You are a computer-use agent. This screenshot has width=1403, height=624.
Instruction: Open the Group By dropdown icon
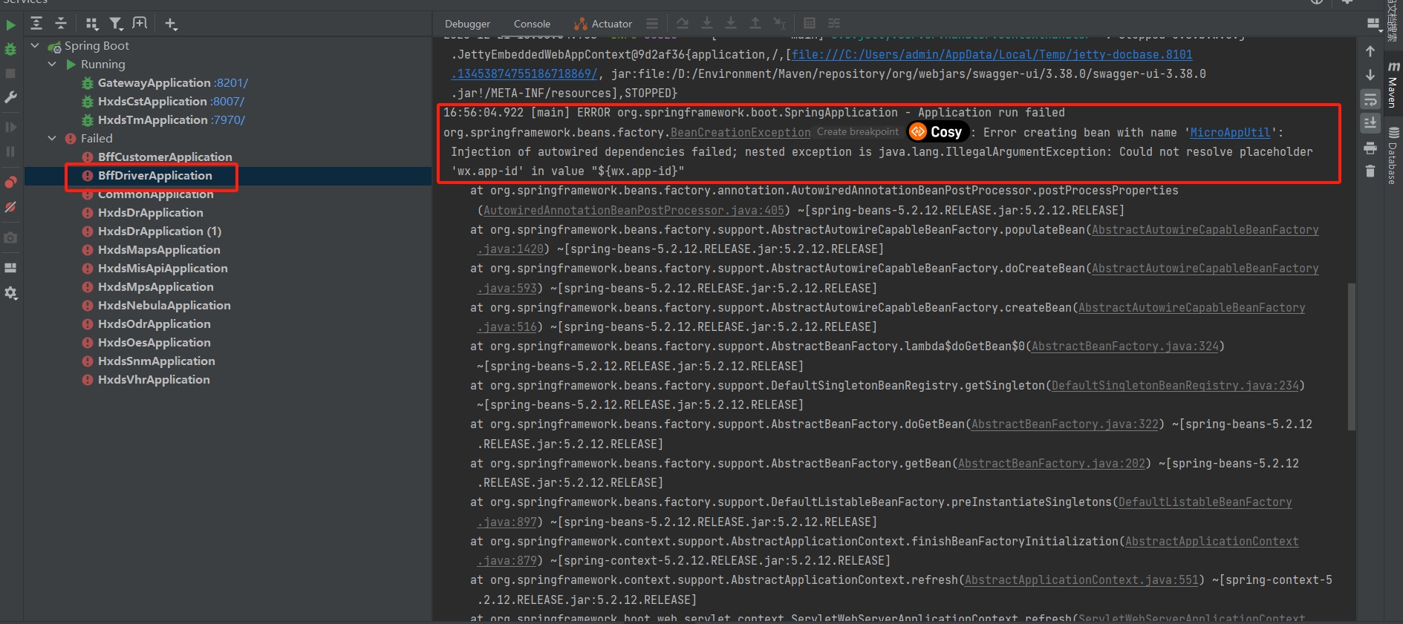(x=92, y=24)
